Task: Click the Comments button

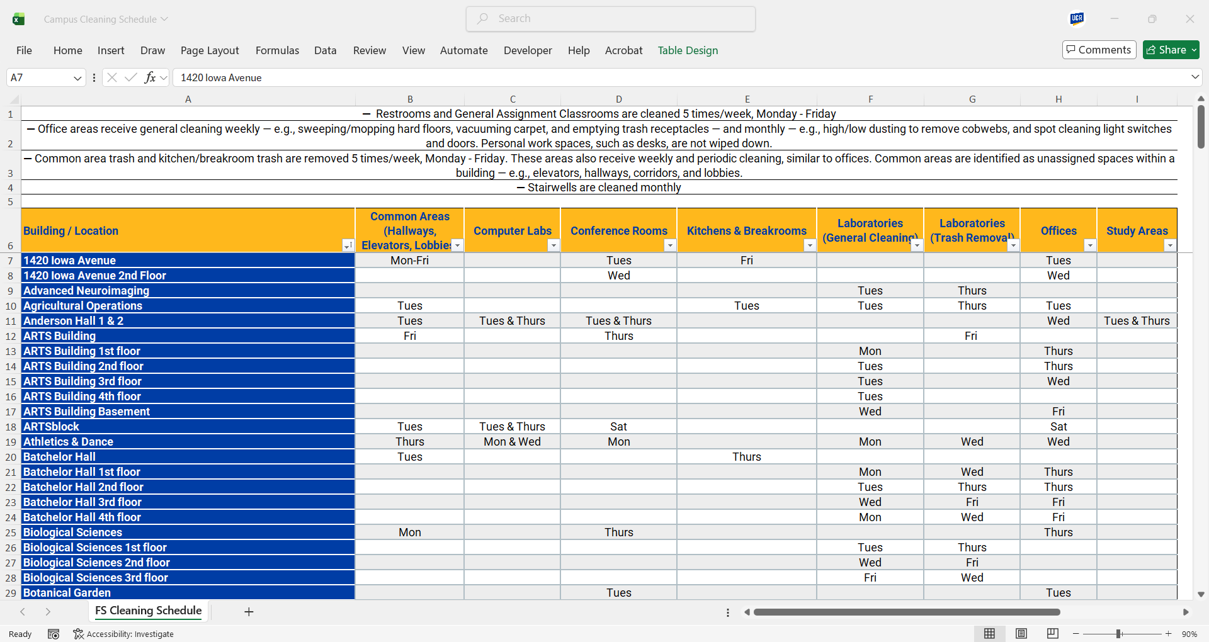Action: [x=1099, y=50]
